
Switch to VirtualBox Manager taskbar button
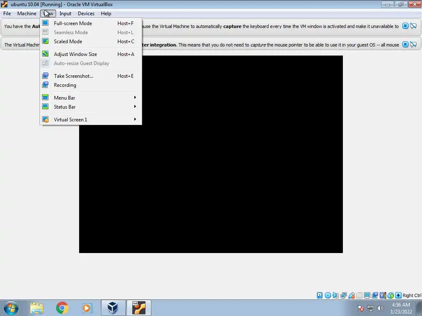[113, 308]
